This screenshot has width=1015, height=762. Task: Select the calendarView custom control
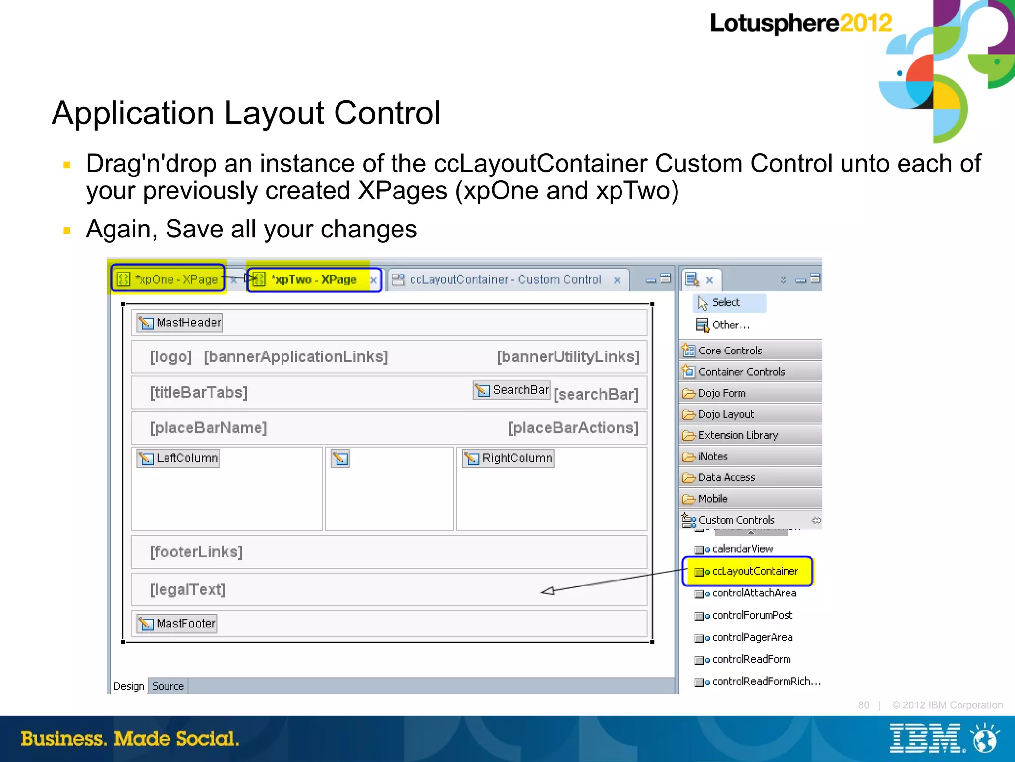coord(734,549)
